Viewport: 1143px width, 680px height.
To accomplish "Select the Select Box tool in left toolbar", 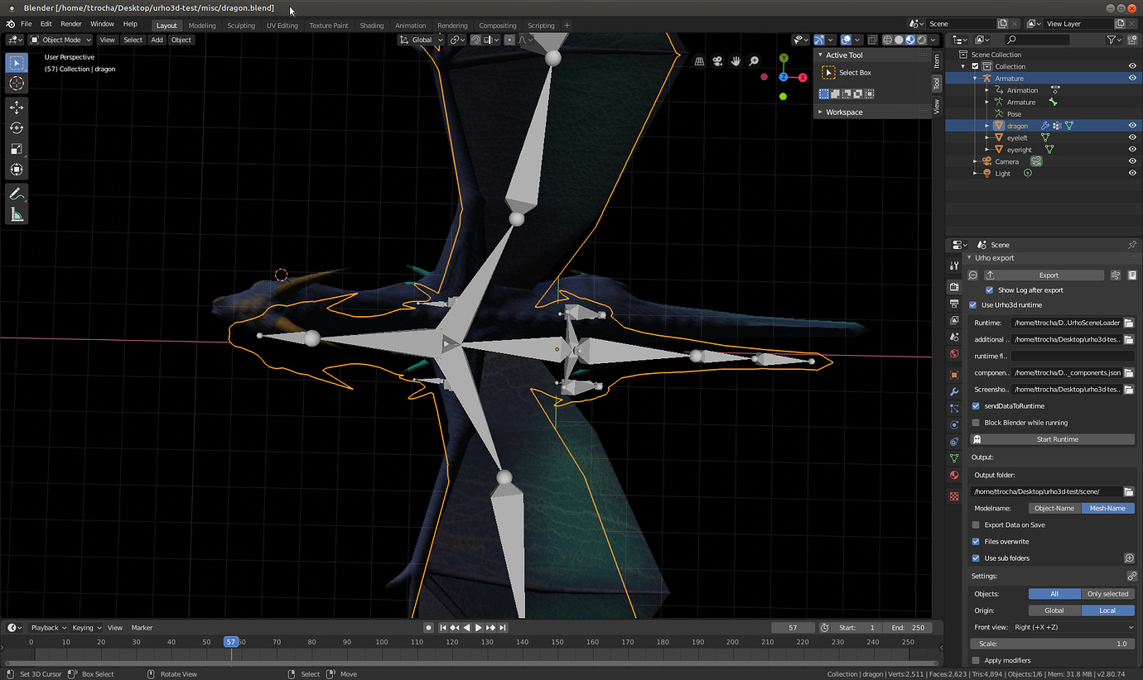I will click(x=17, y=63).
